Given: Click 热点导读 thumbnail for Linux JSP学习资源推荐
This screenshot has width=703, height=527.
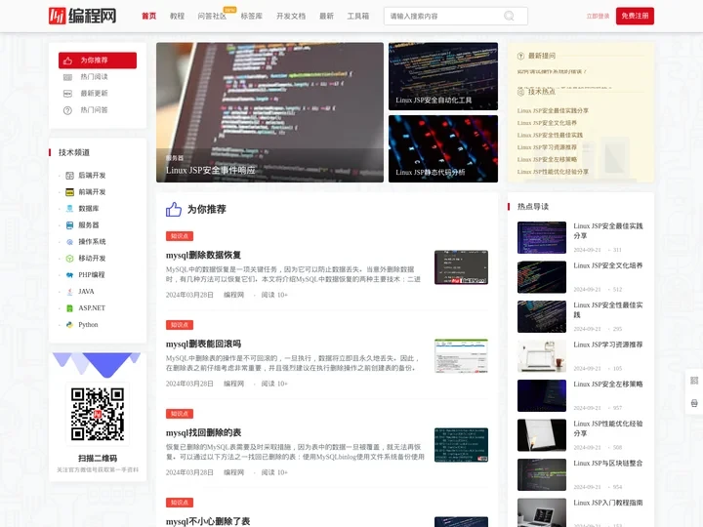Looking at the screenshot, I should 542,356.
